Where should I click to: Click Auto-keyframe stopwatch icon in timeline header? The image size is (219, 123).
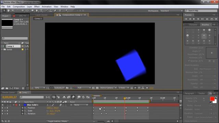(83, 97)
